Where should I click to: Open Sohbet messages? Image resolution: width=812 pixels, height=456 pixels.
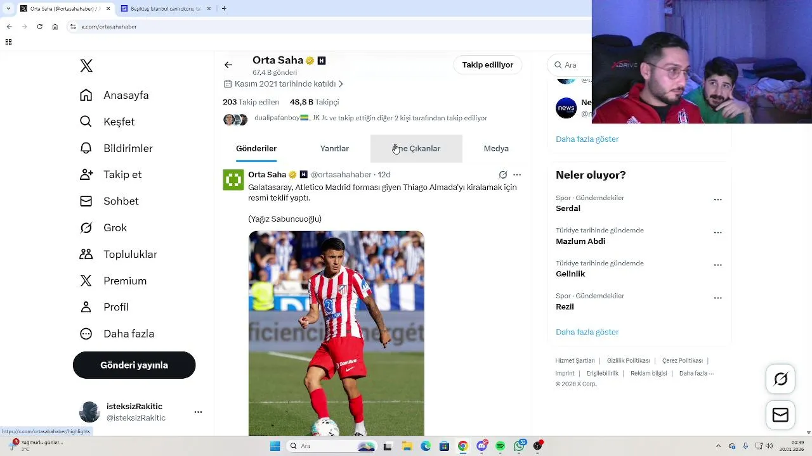[x=109, y=201]
